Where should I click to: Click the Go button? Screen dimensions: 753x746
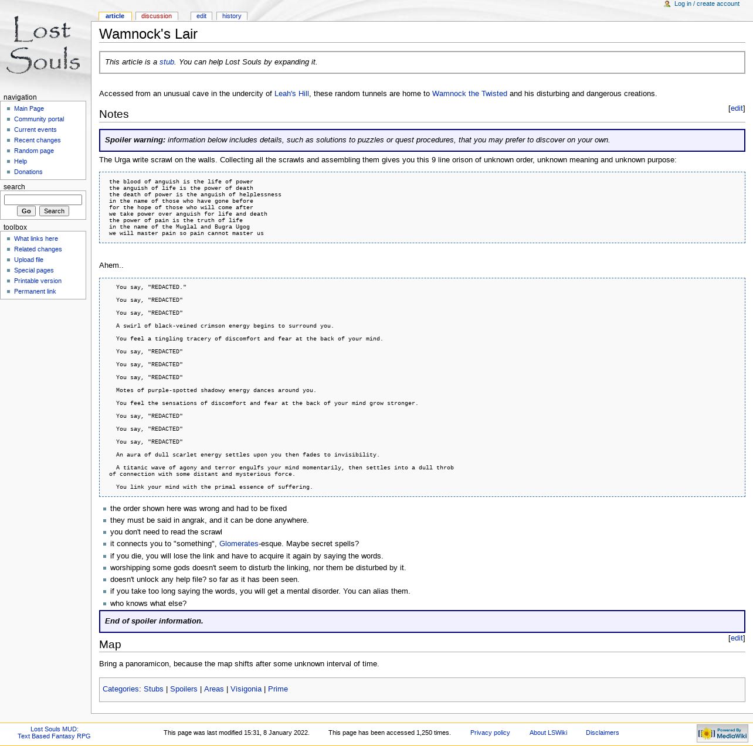[x=26, y=211]
